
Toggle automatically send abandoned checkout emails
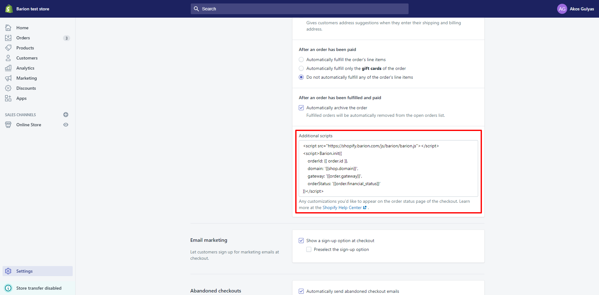pos(301,291)
